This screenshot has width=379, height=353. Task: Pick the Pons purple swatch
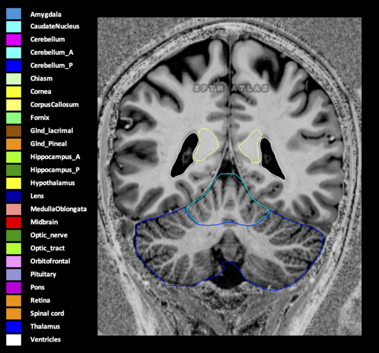13,287
